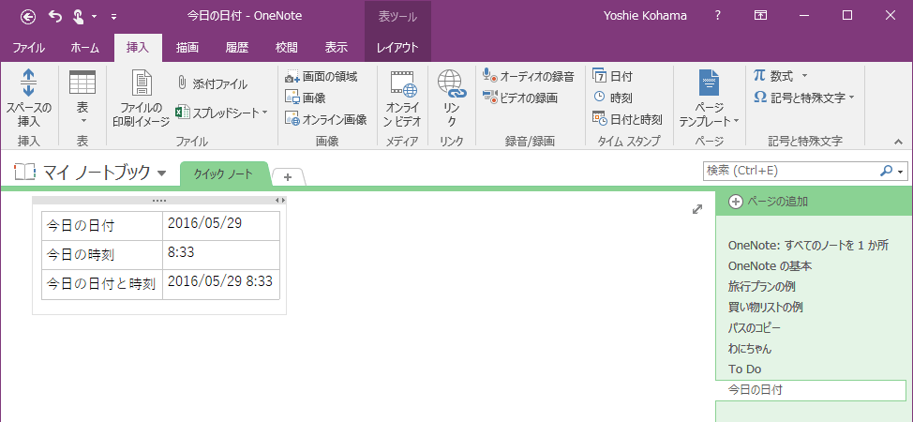Insert a リンク hyperlink
Viewport: 913px width, 422px height.
click(451, 98)
